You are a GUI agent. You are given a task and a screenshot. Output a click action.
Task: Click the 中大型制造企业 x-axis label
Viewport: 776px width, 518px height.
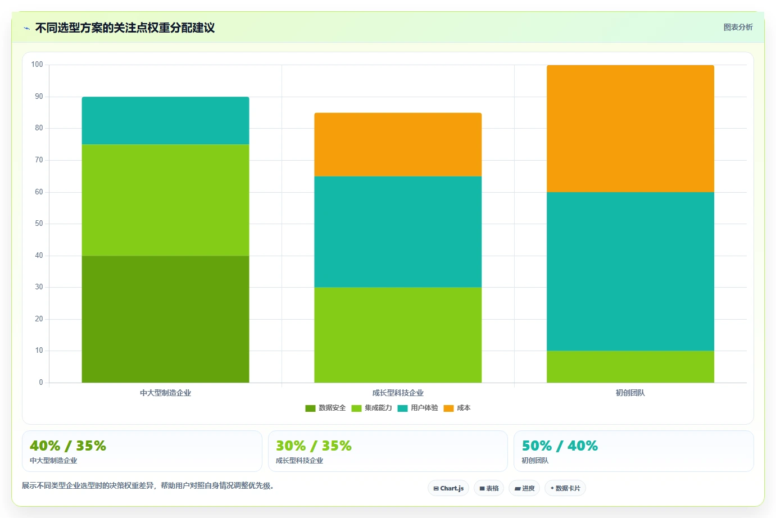165,393
